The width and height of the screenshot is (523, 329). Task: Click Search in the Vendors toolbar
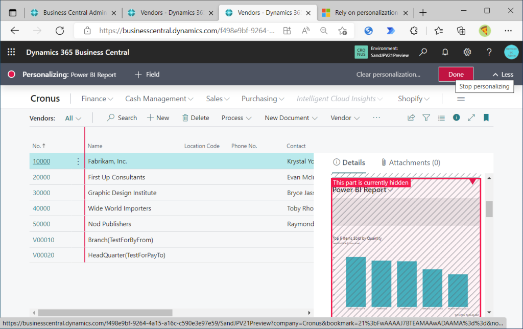click(x=122, y=118)
